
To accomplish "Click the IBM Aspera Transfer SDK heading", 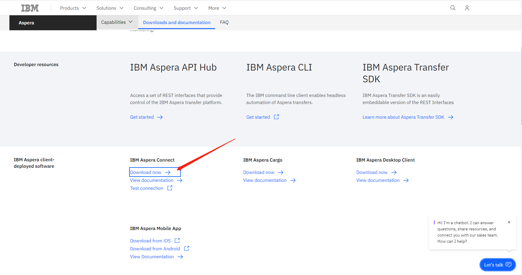I will tap(406, 73).
